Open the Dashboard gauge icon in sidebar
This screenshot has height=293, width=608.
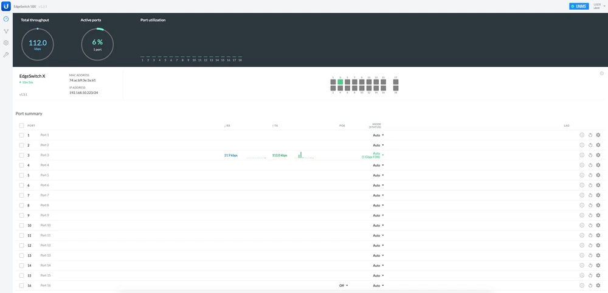pos(6,19)
